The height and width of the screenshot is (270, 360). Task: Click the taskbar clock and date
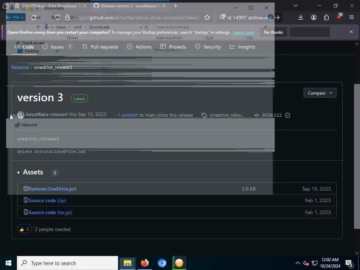click(x=330, y=263)
